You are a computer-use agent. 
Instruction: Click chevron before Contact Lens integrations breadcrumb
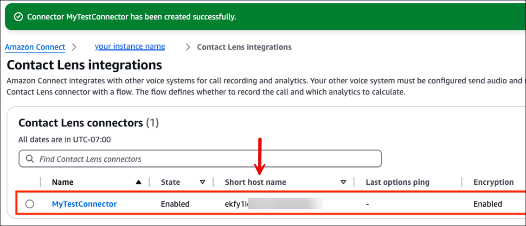coord(188,47)
